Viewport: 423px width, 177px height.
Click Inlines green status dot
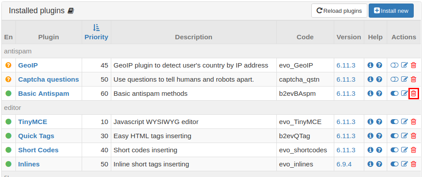(x=8, y=164)
